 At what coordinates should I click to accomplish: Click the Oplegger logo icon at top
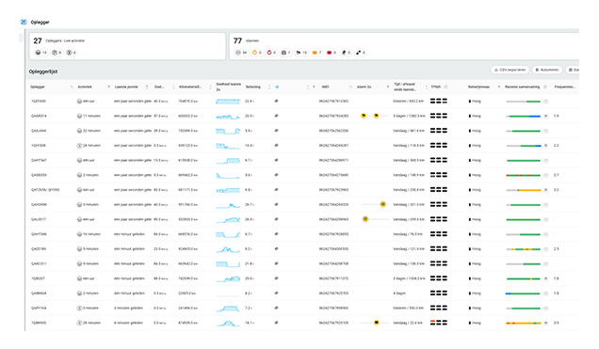[x=24, y=23]
